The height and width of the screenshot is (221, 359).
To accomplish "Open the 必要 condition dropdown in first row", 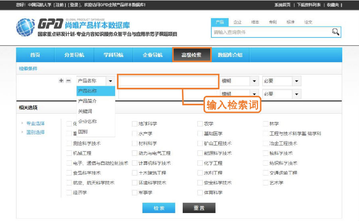I will (x=296, y=81).
